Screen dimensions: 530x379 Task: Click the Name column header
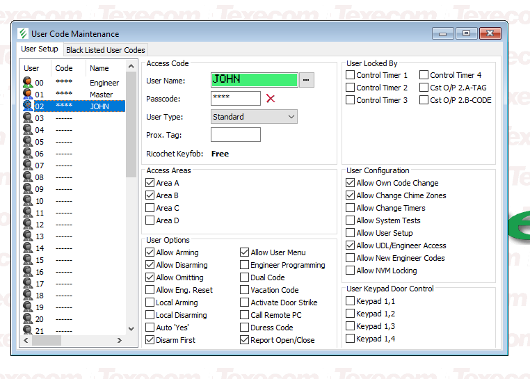pos(99,68)
